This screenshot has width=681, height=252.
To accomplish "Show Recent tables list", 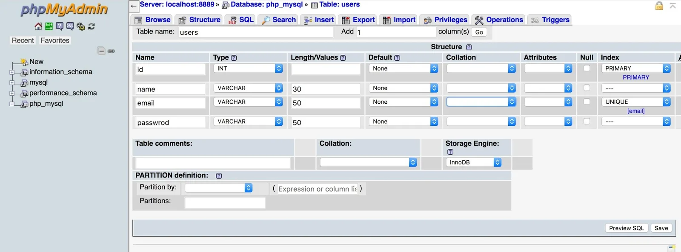I will pyautogui.click(x=23, y=40).
